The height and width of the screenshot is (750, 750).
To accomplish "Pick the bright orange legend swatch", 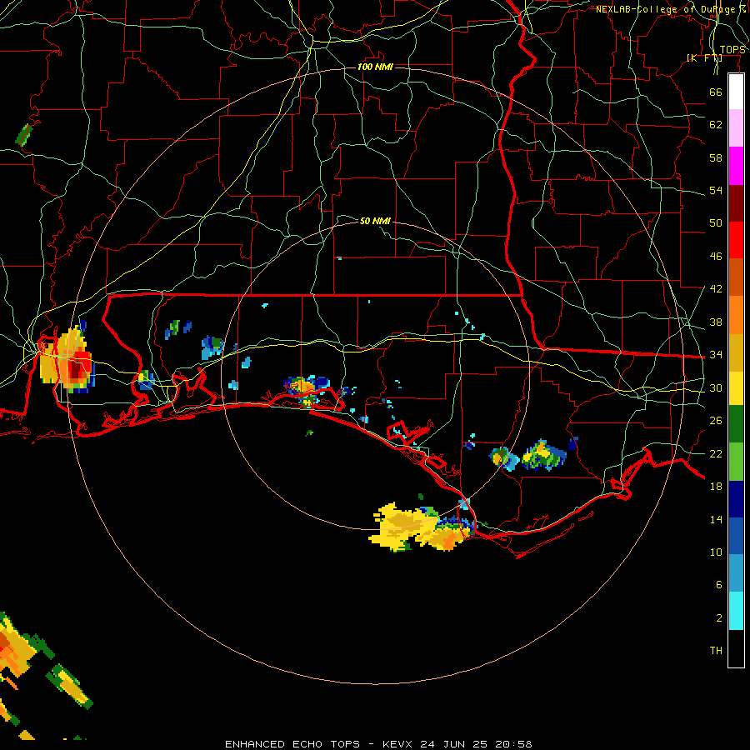I will 736,315.
